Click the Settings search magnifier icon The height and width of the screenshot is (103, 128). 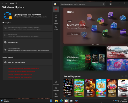17,3
